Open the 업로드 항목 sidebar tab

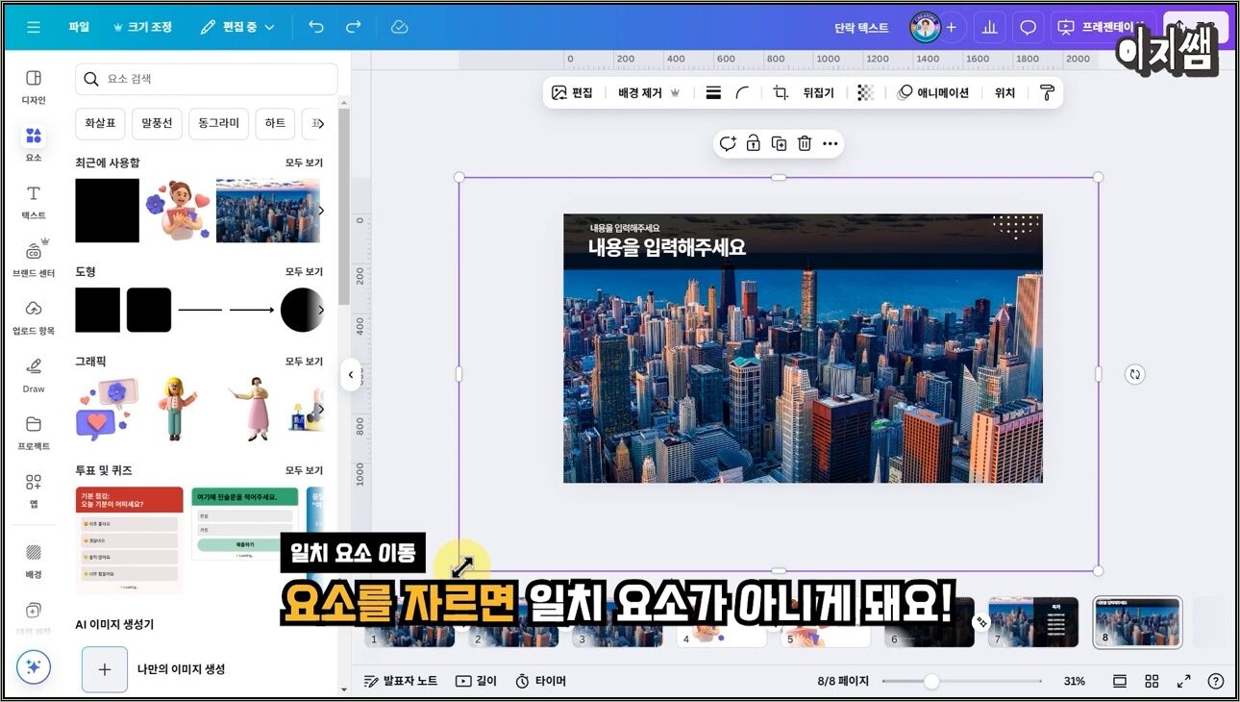(34, 316)
